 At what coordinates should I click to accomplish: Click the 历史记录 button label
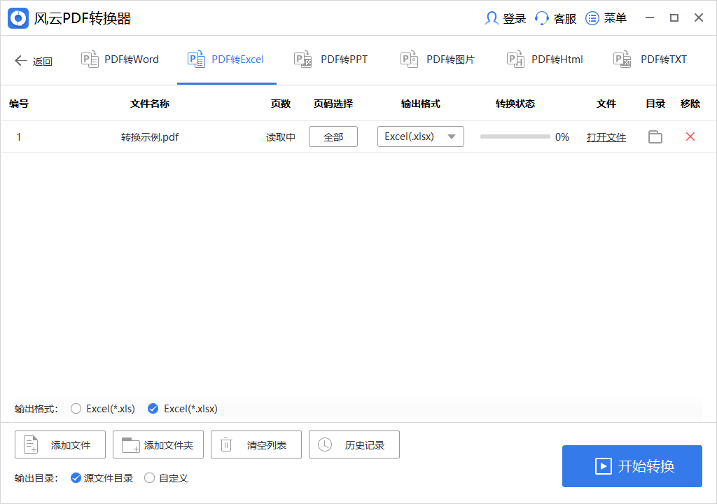(364, 445)
